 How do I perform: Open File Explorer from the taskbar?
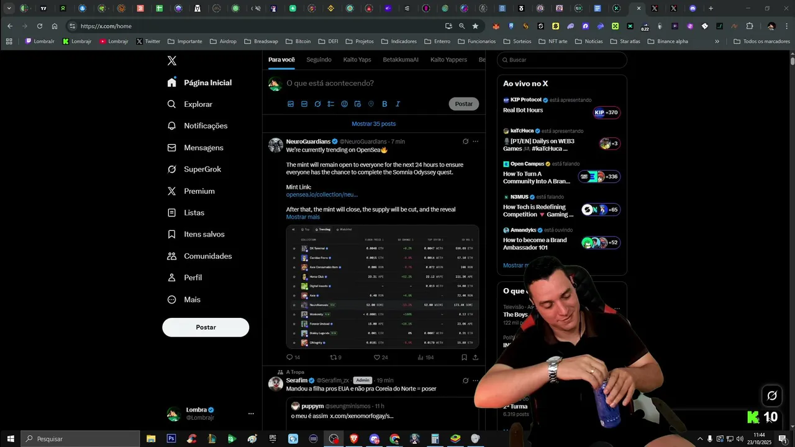151,439
